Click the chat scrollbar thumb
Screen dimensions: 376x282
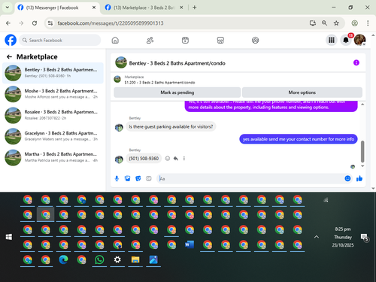(x=362, y=151)
